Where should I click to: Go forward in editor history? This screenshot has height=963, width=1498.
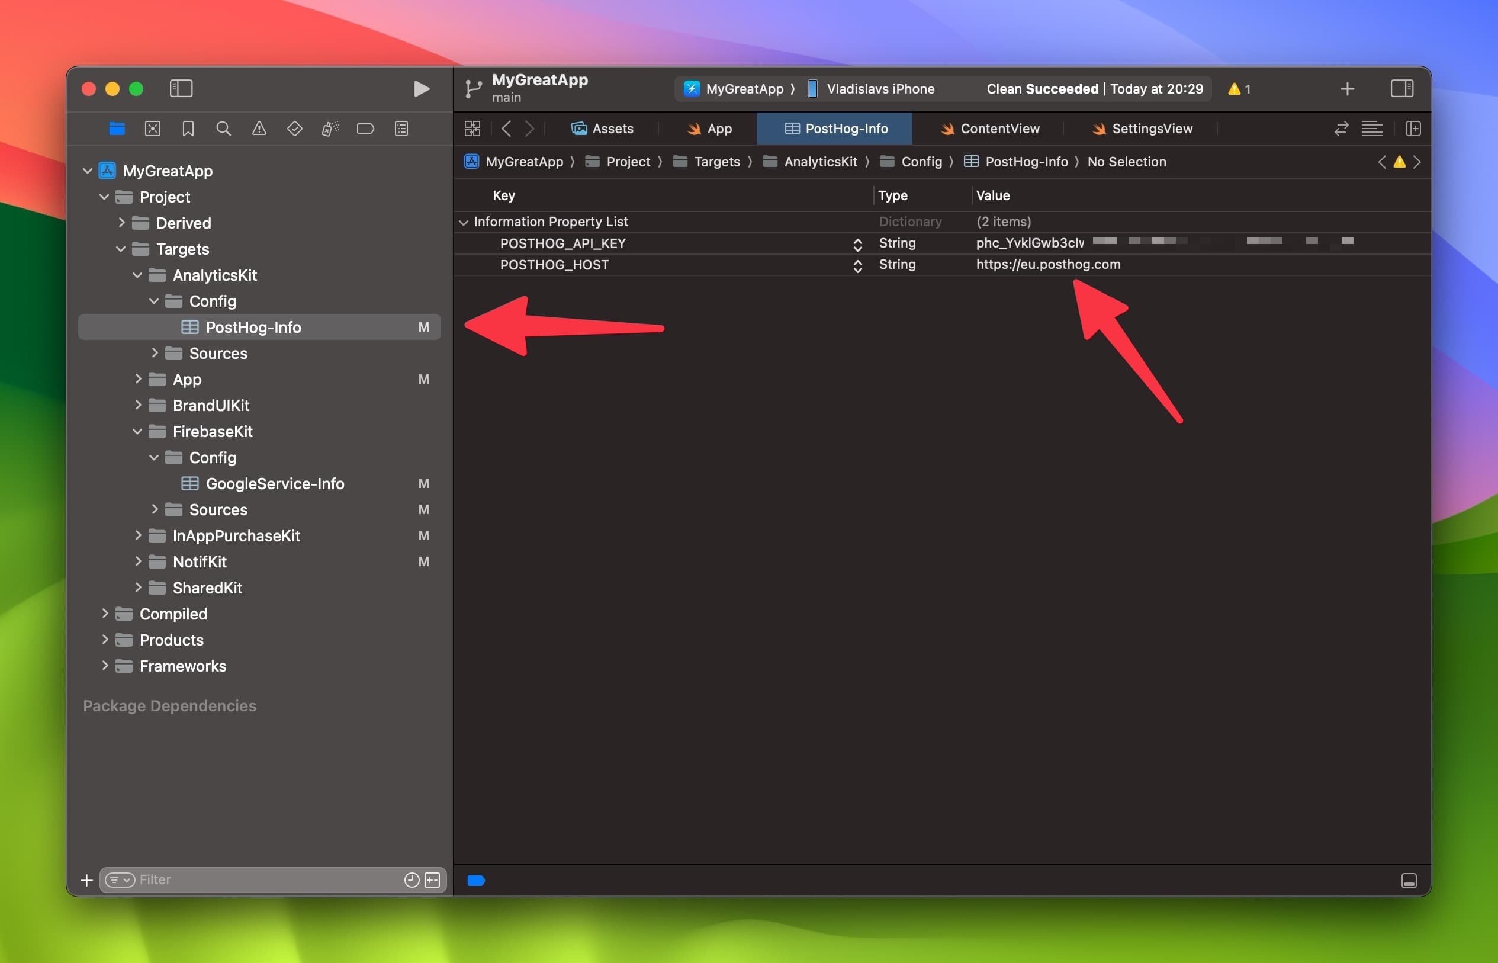tap(529, 129)
